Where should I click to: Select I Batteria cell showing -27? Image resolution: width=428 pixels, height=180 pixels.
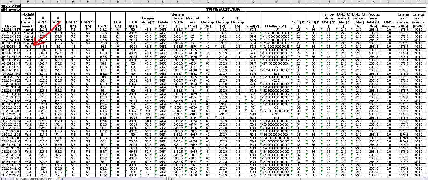tap(276, 67)
